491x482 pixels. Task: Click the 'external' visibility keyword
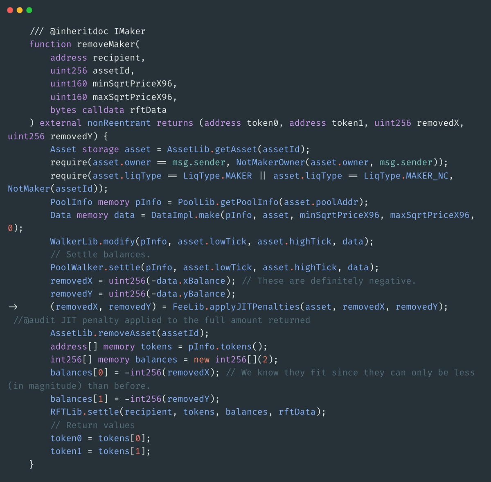pos(61,123)
